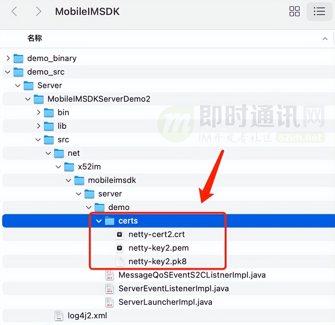Click the demo_src folder name
This screenshot has height=325, width=335.
point(46,72)
